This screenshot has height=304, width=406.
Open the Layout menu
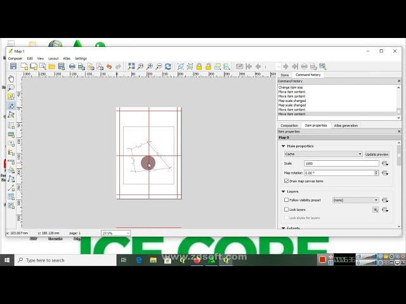click(53, 58)
